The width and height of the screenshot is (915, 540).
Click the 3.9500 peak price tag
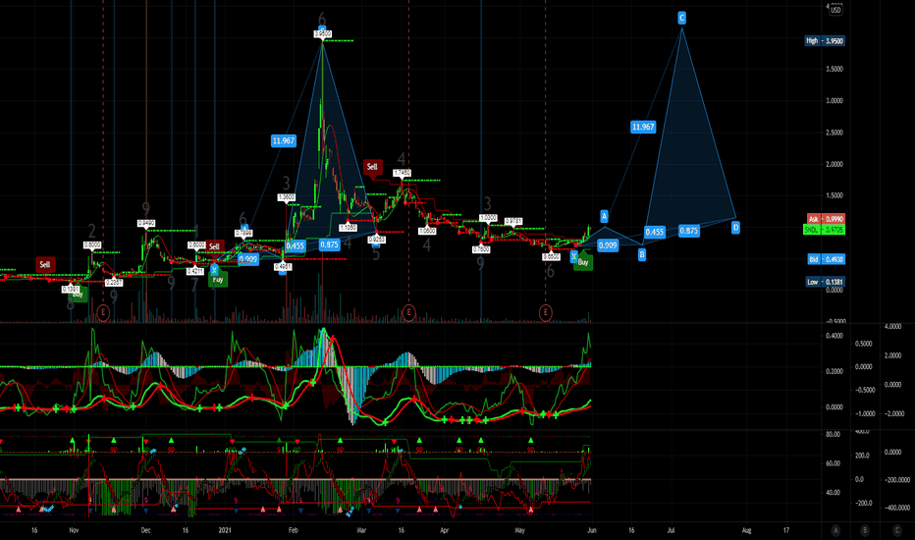323,34
